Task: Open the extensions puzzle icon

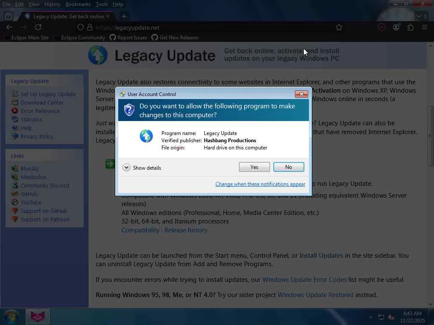Action: [410, 27]
